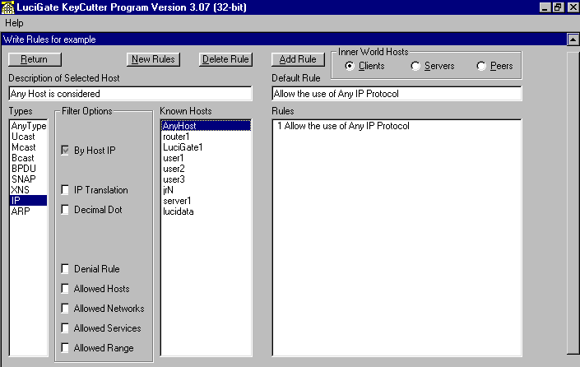Select Ucast in the Types list
This screenshot has width=580, height=367.
pos(29,137)
